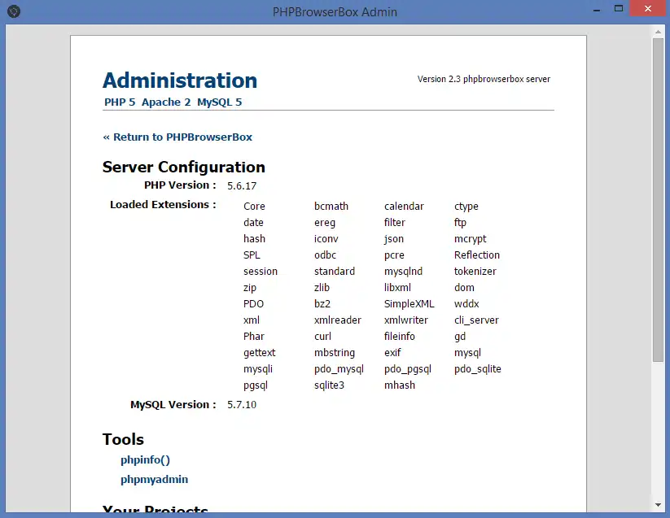670x518 pixels.
Task: Click the MySQL version value 5.7.10
Action: [242, 404]
